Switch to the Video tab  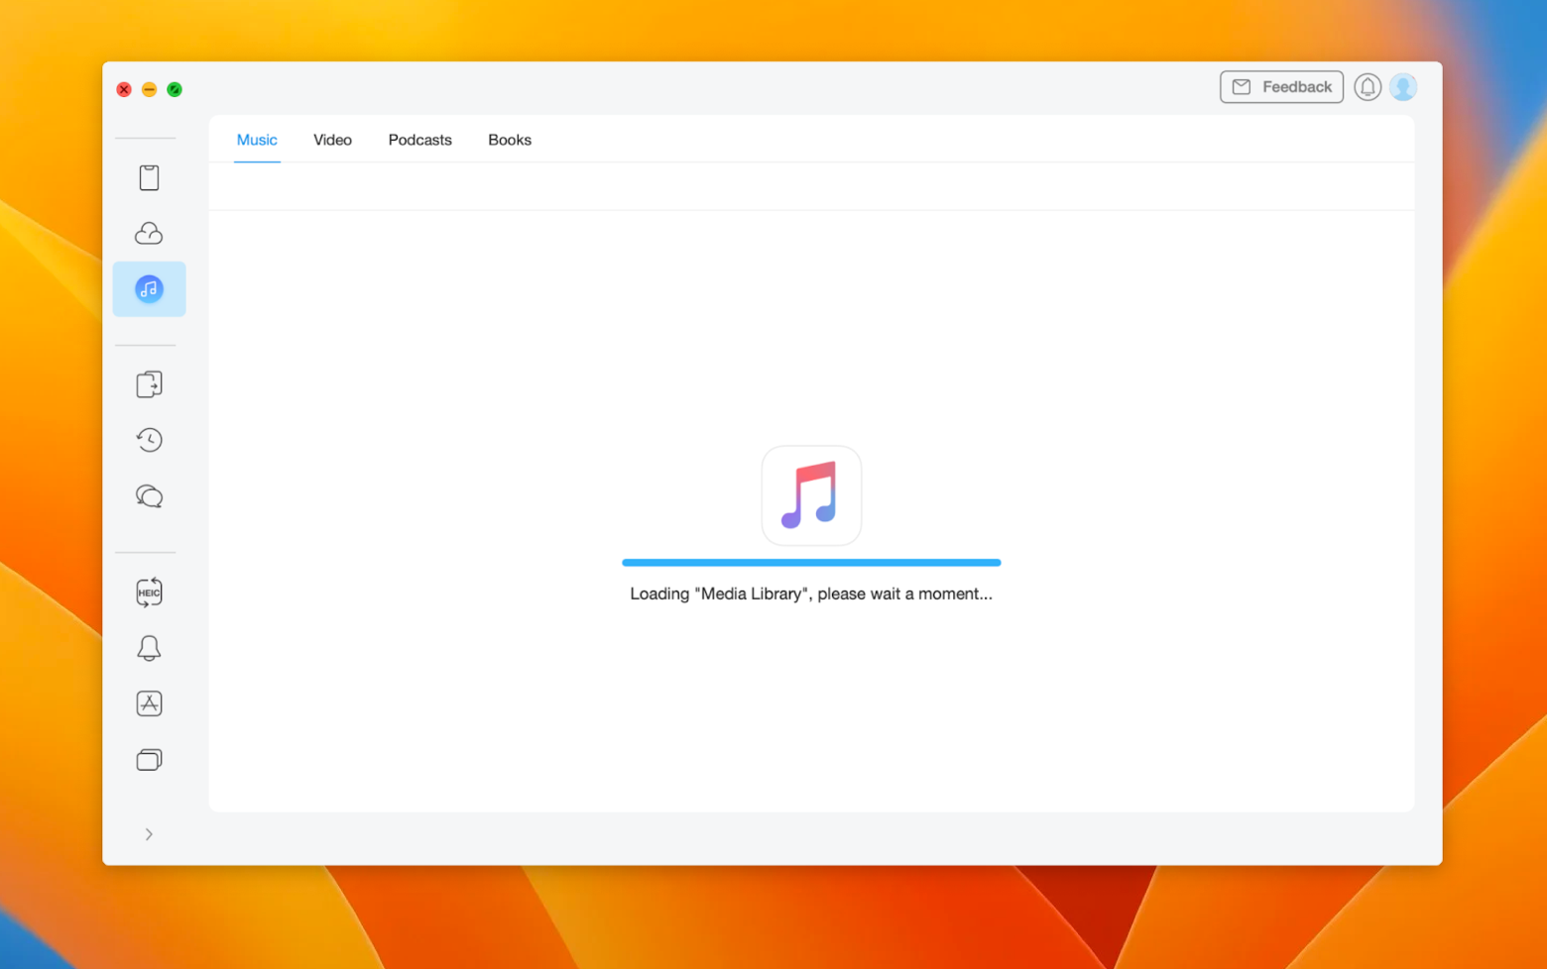[332, 140]
